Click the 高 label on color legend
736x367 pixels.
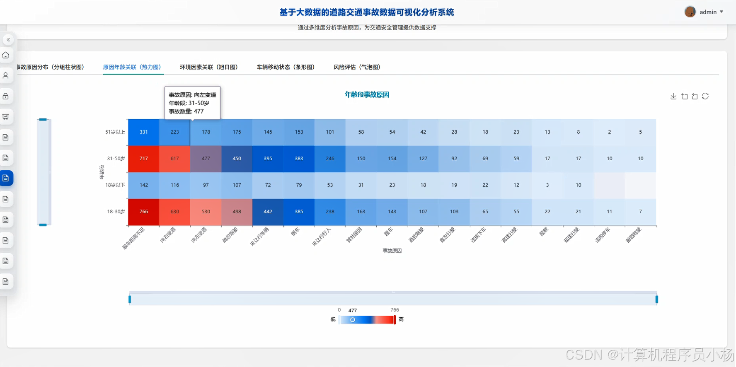tap(401, 319)
